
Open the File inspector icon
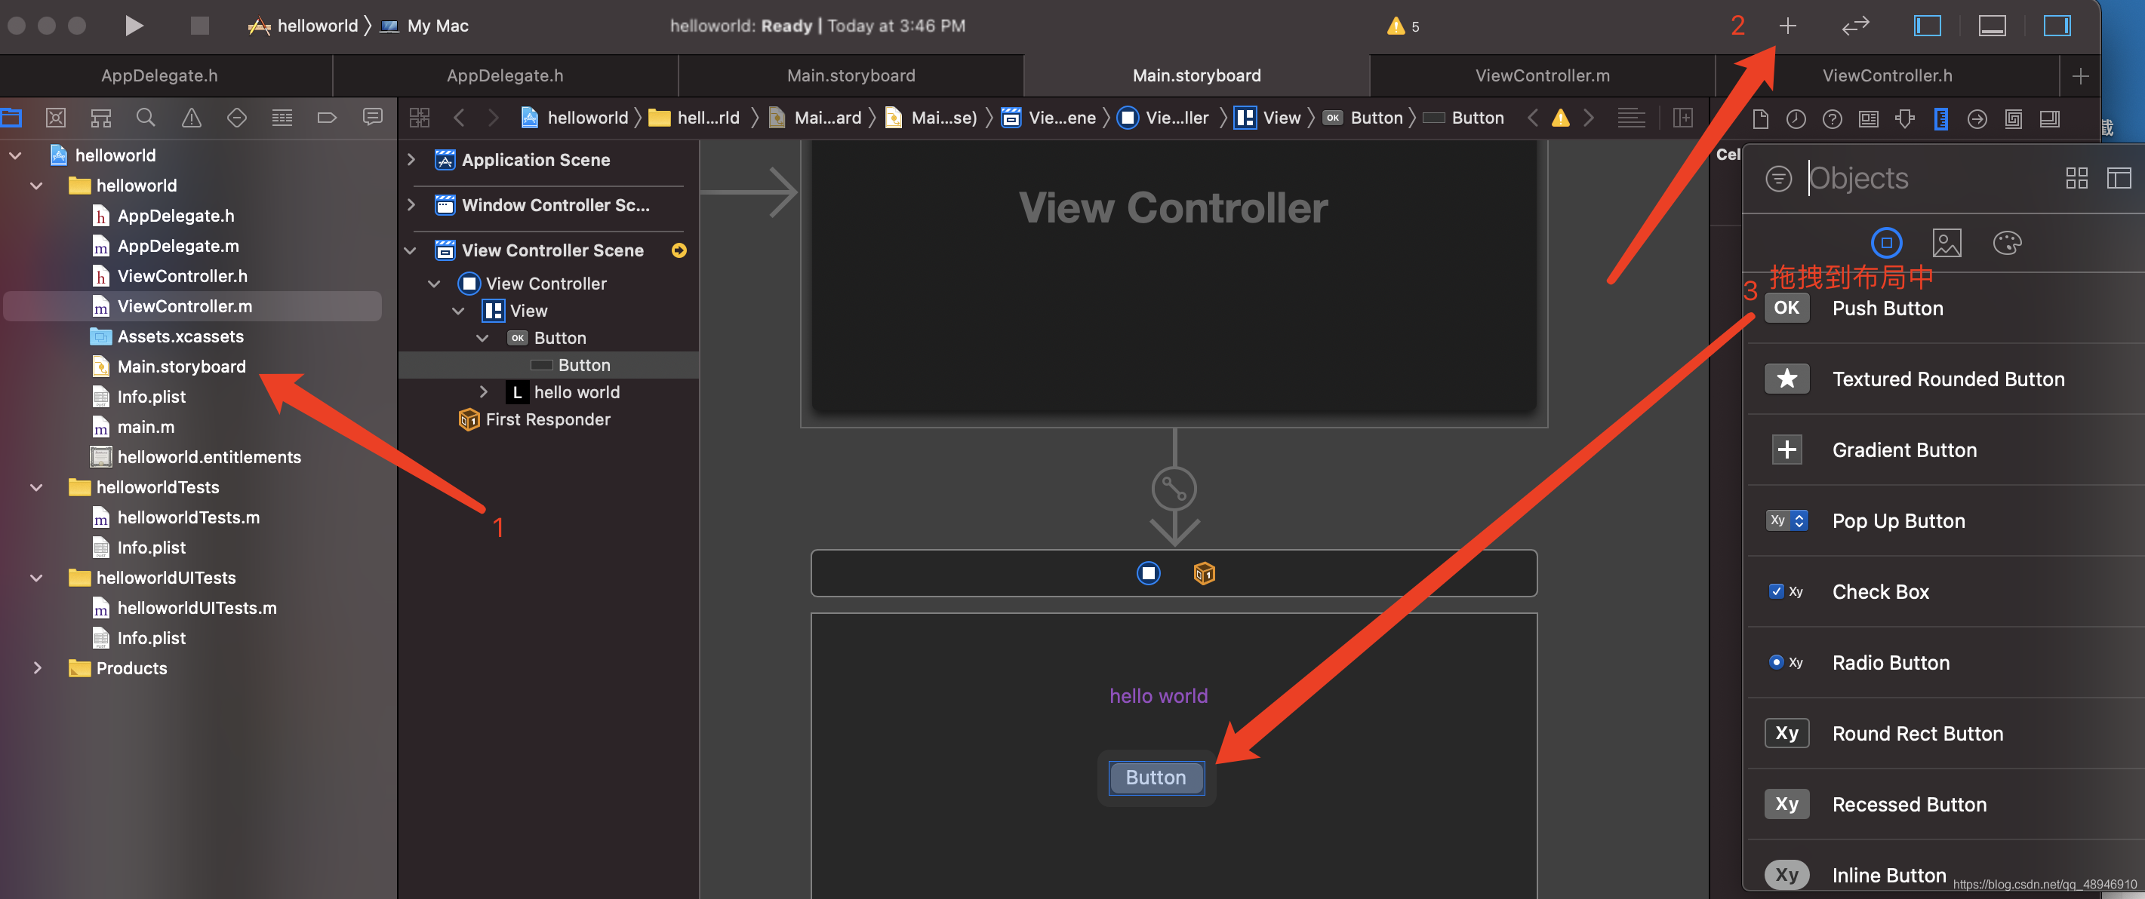[1760, 119]
